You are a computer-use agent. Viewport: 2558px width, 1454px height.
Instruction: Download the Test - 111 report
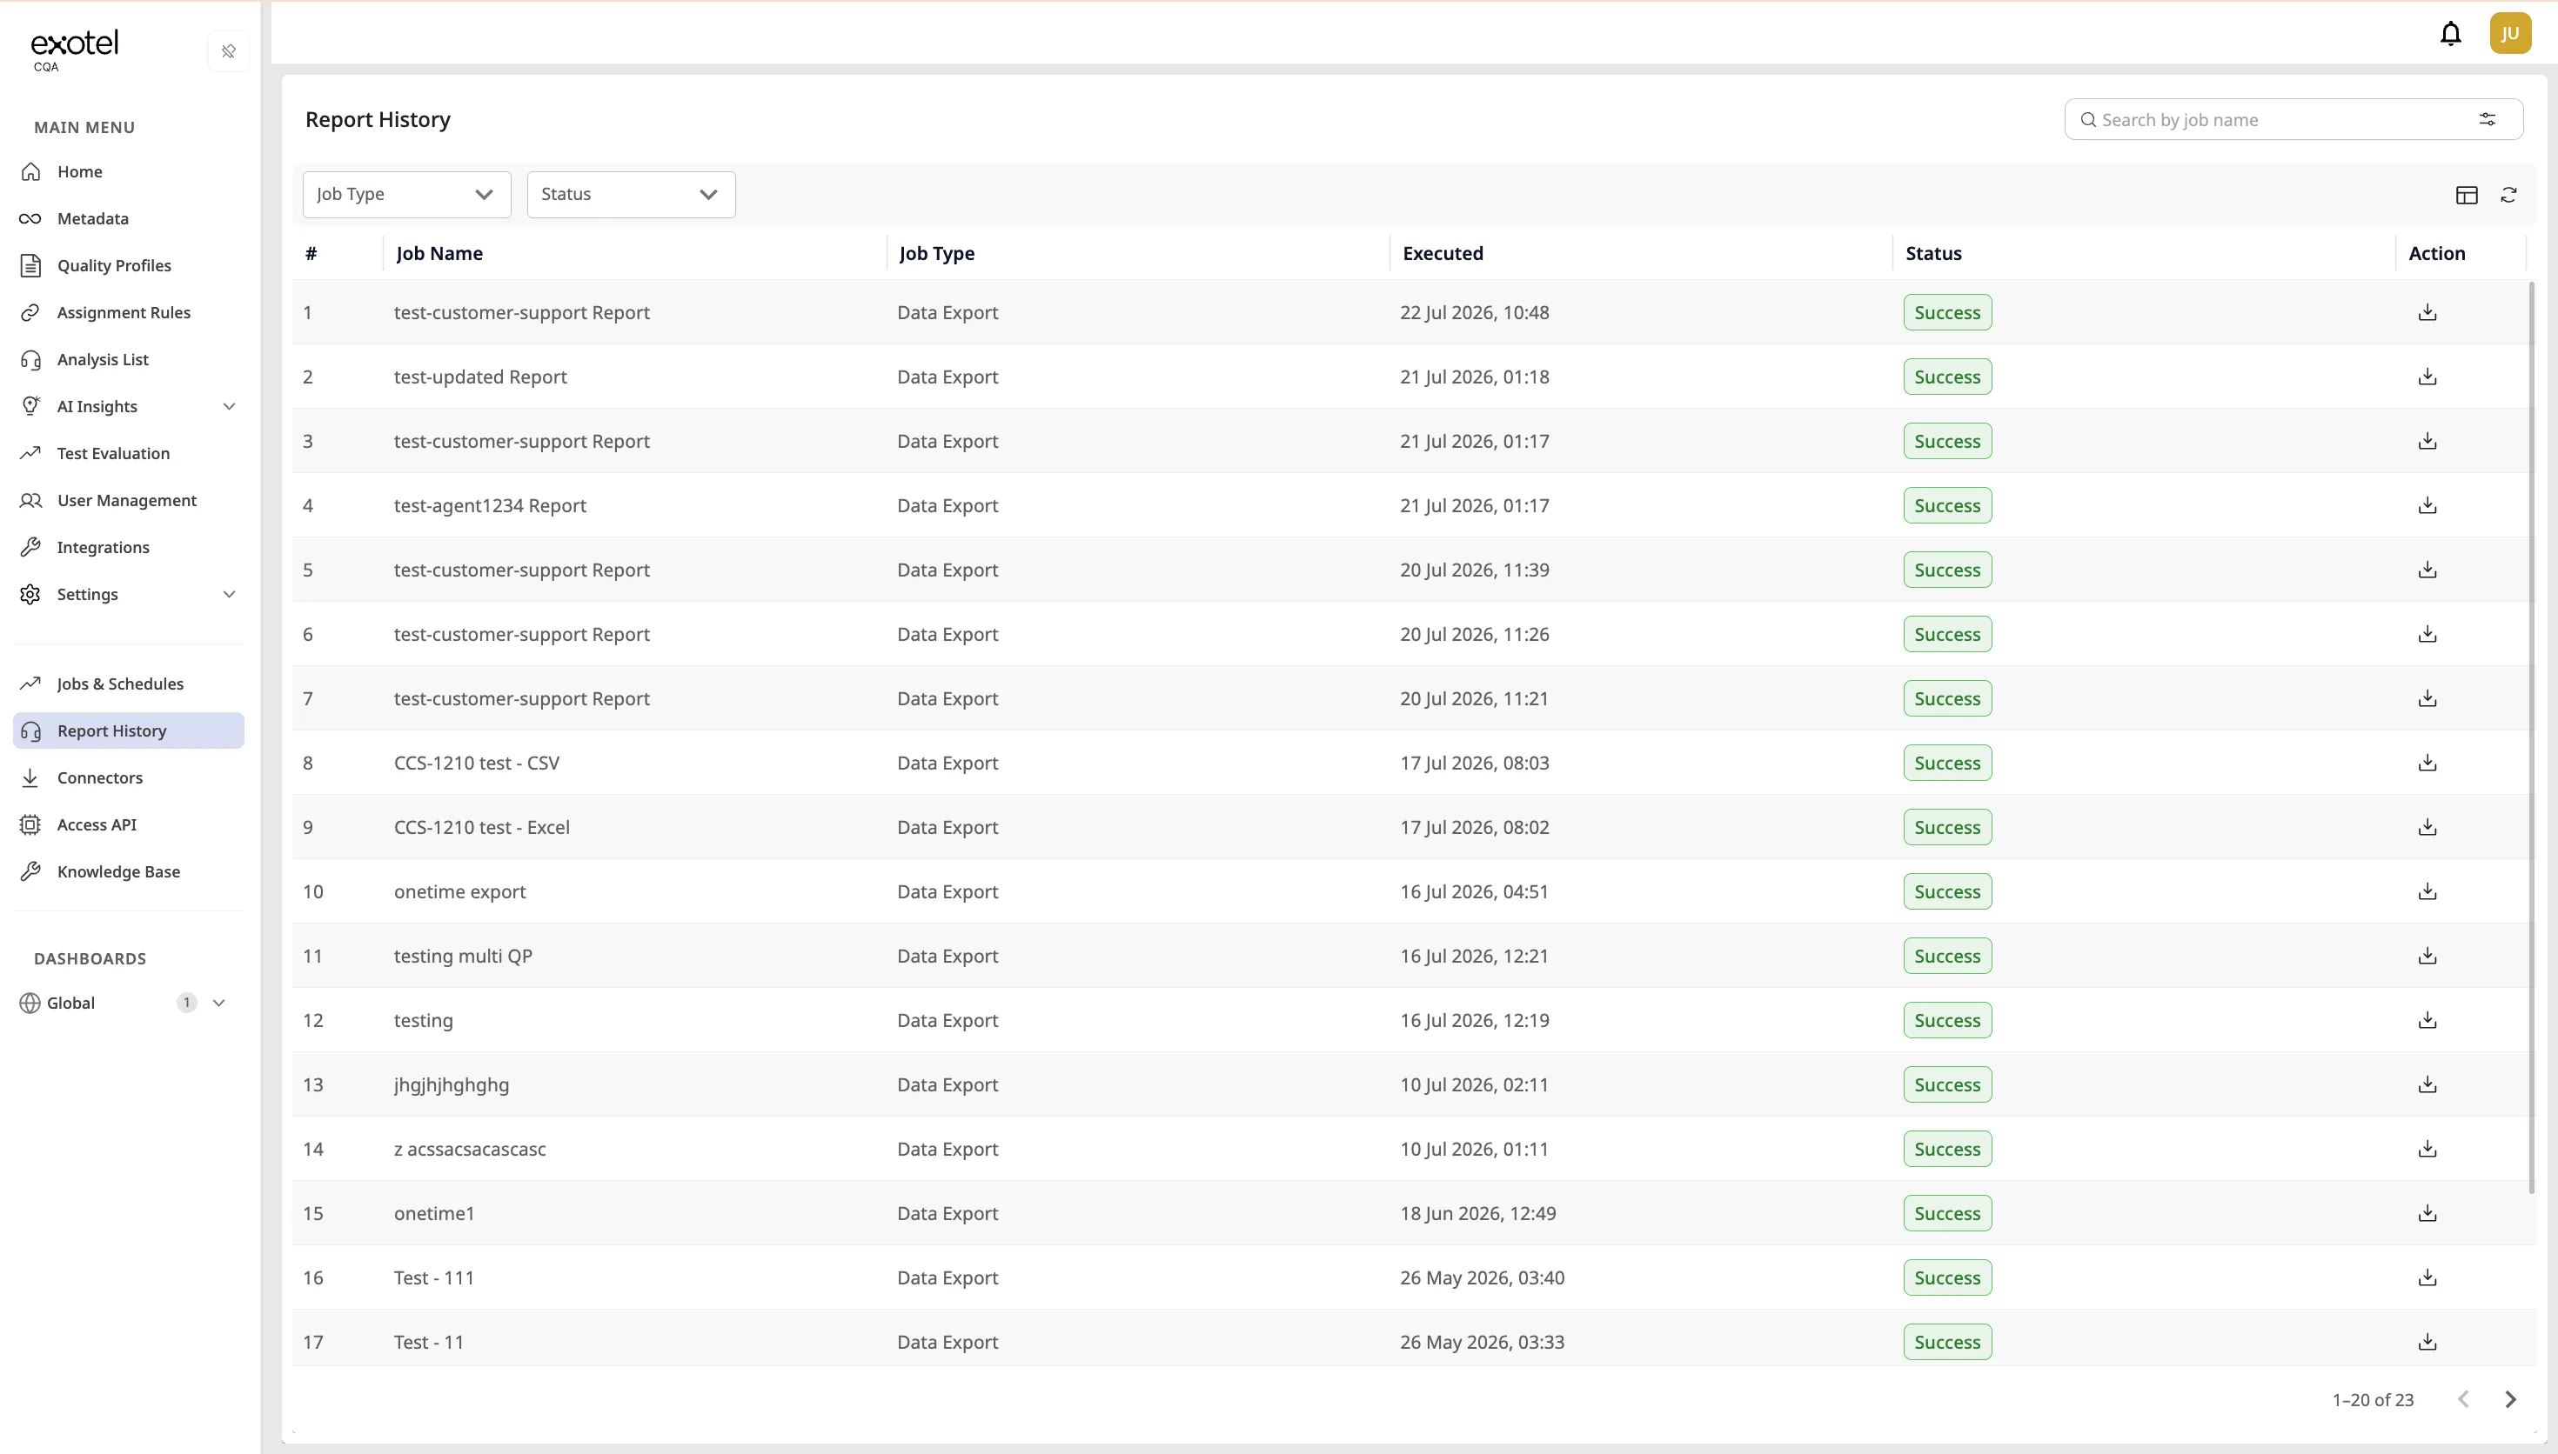pyautogui.click(x=2427, y=1277)
